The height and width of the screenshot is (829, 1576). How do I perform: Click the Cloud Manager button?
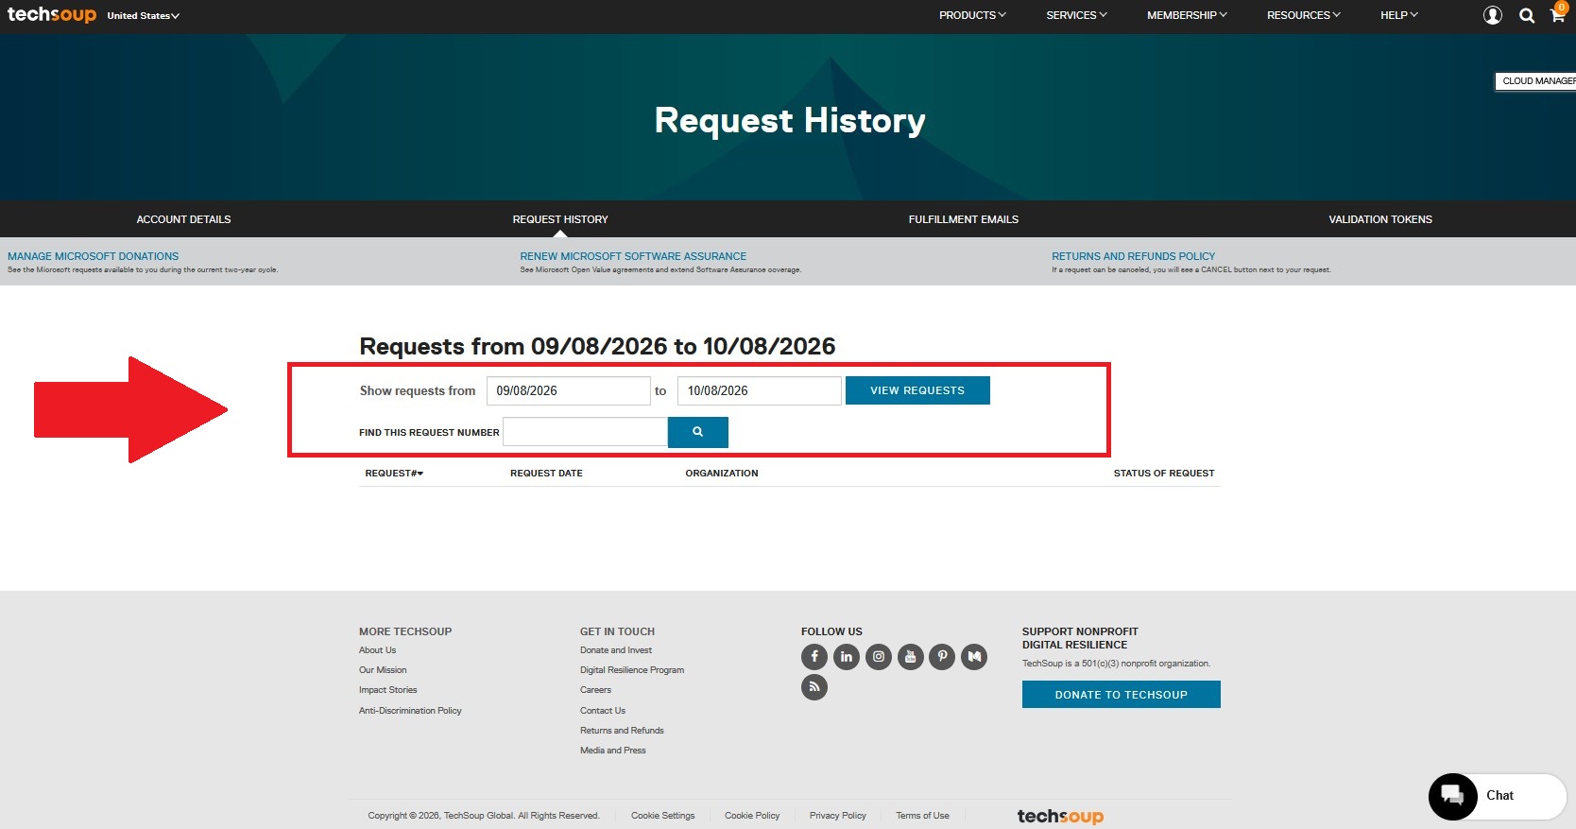click(1536, 81)
